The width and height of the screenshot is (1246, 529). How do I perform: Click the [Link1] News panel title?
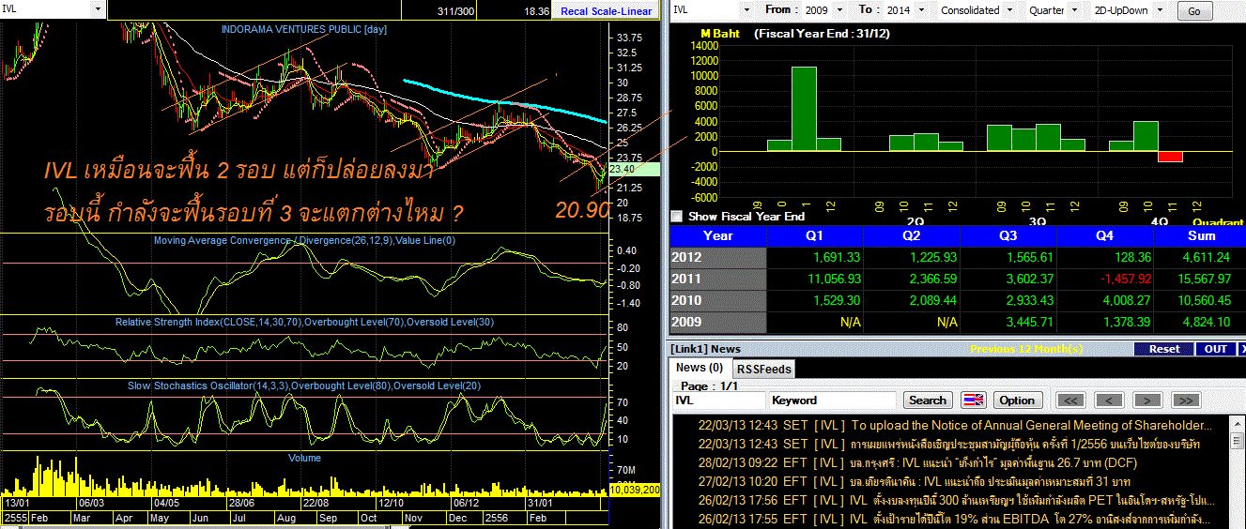(x=705, y=349)
